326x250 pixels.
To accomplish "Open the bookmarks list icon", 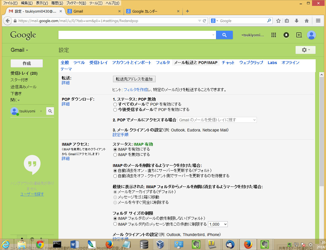I will click(287, 21).
